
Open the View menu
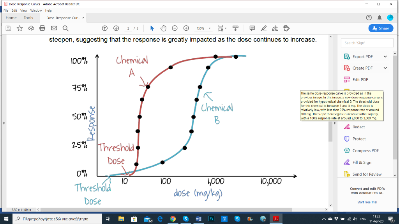click(24, 10)
